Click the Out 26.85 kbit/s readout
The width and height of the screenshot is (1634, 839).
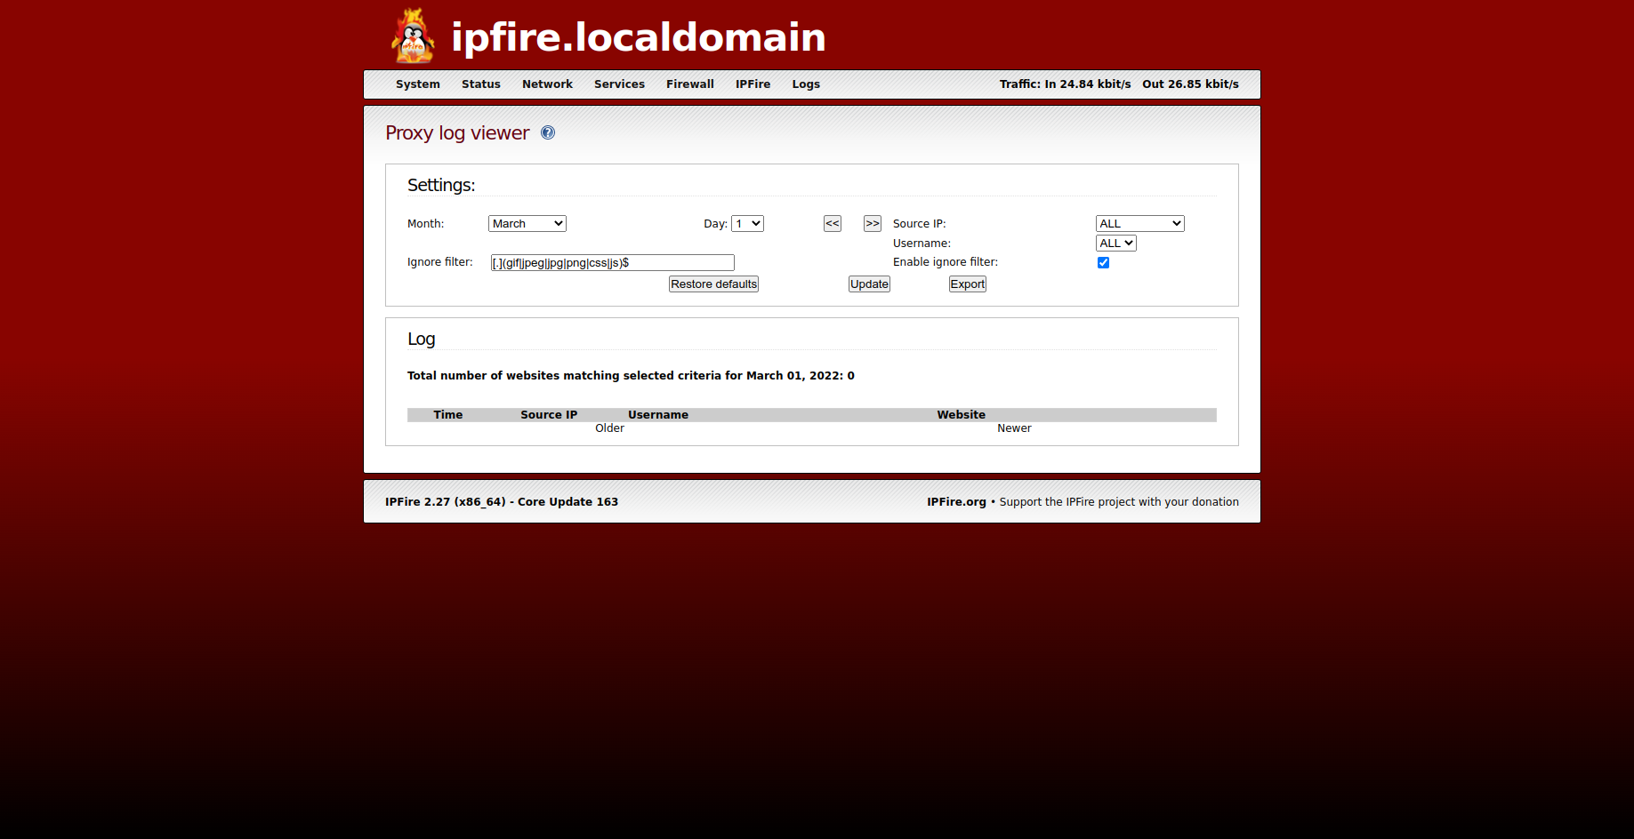click(x=1190, y=84)
